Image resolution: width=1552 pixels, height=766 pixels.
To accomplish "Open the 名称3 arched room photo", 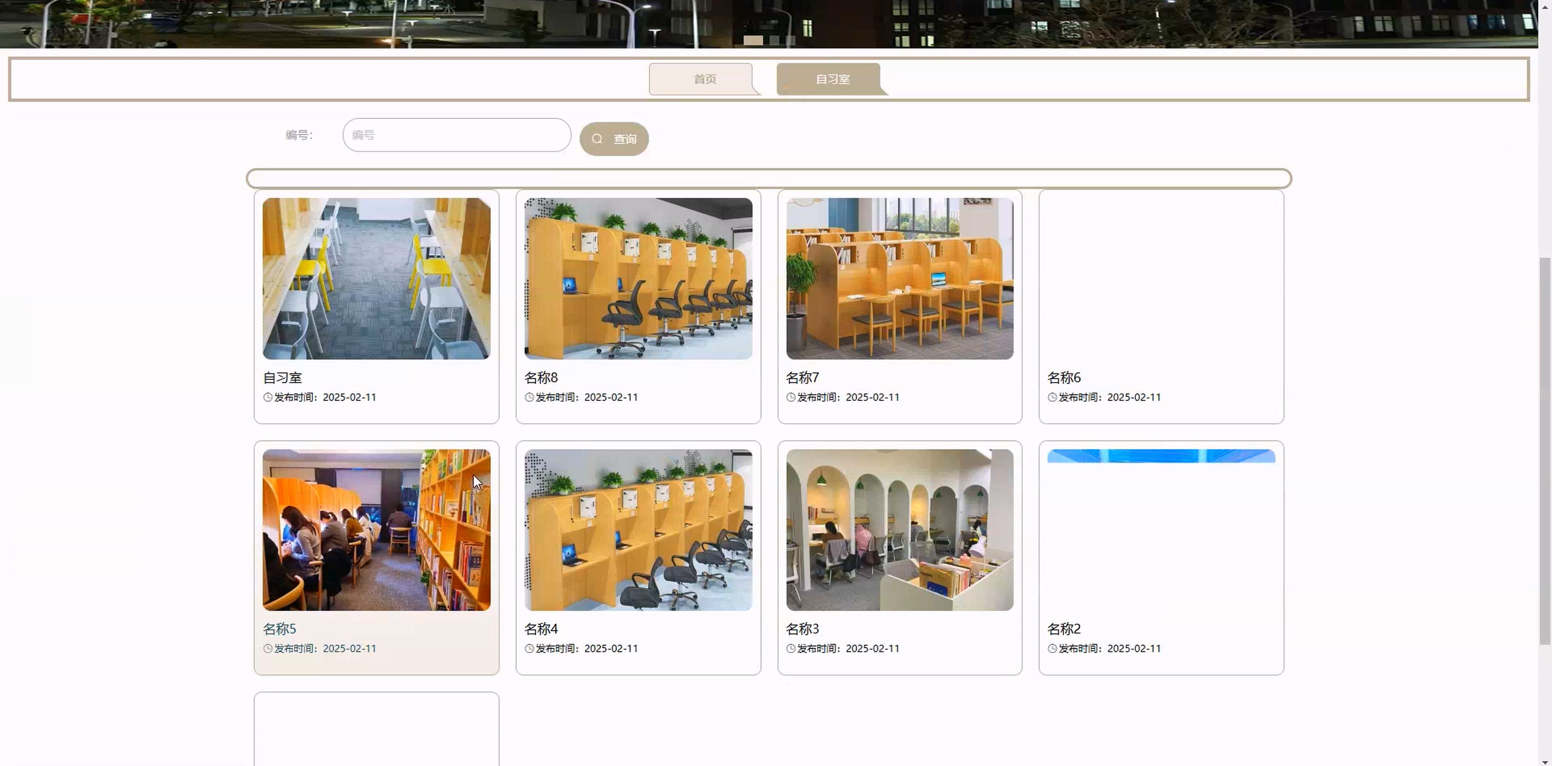I will point(899,530).
